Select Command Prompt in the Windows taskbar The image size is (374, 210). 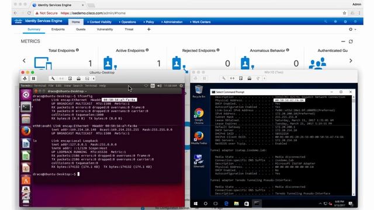pyautogui.click(x=257, y=204)
